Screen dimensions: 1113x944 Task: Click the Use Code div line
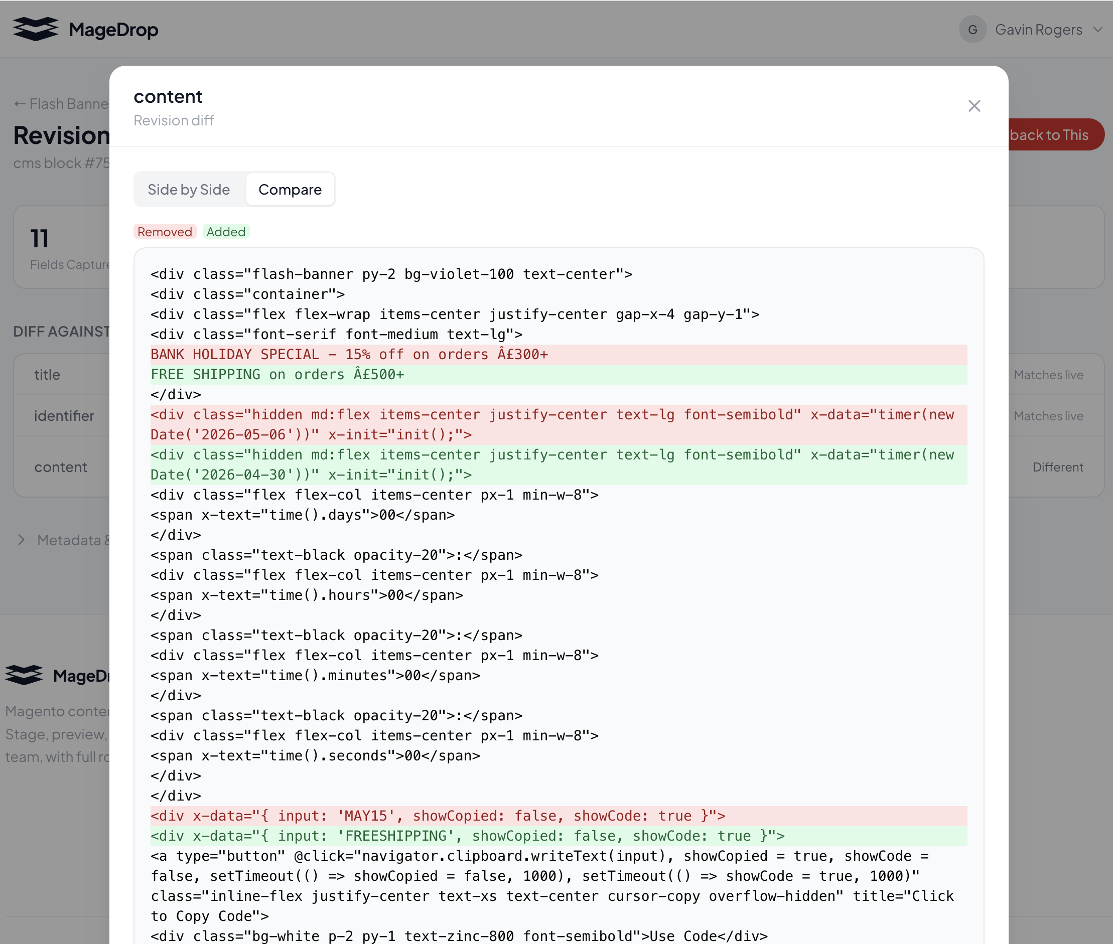[459, 935]
